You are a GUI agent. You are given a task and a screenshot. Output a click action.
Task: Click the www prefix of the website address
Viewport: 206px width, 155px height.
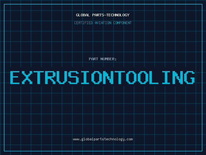coord(76,139)
